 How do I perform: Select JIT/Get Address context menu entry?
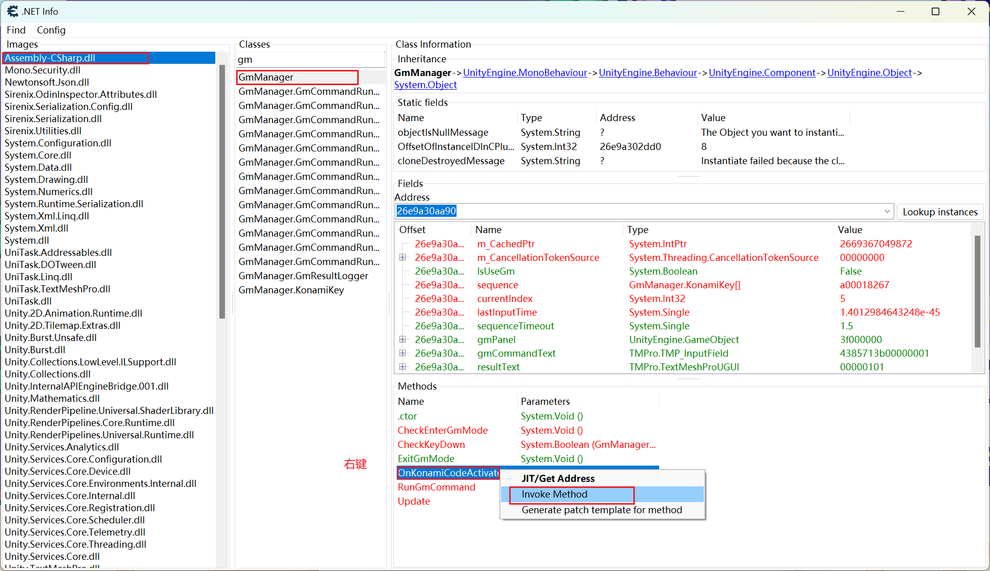[558, 478]
